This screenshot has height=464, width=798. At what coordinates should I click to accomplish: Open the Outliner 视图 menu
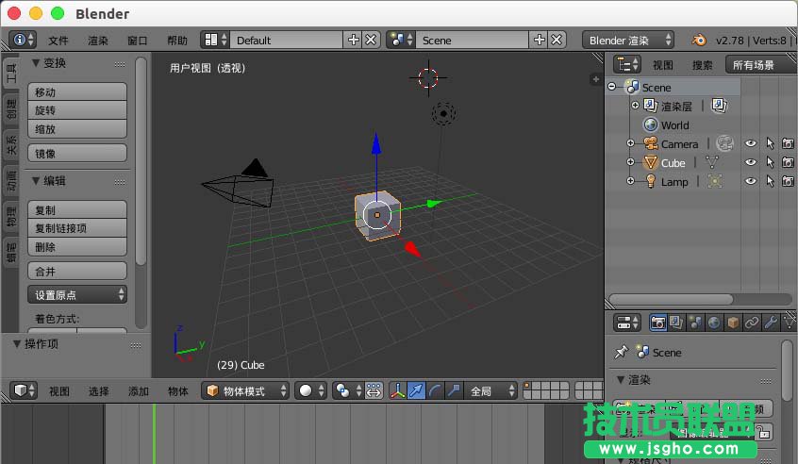[663, 65]
